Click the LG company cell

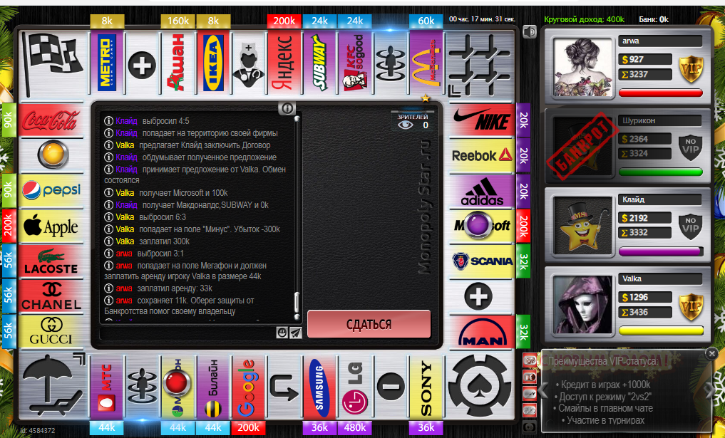click(354, 388)
